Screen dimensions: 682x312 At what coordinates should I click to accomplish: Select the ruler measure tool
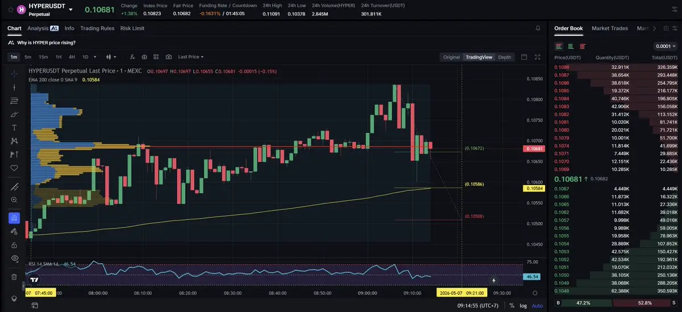click(14, 186)
